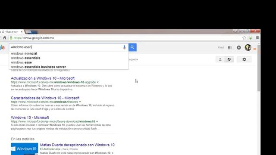This screenshot has height=155, width=276.
Task: Expand options arrow next to windows/features URL
Action: point(80,102)
